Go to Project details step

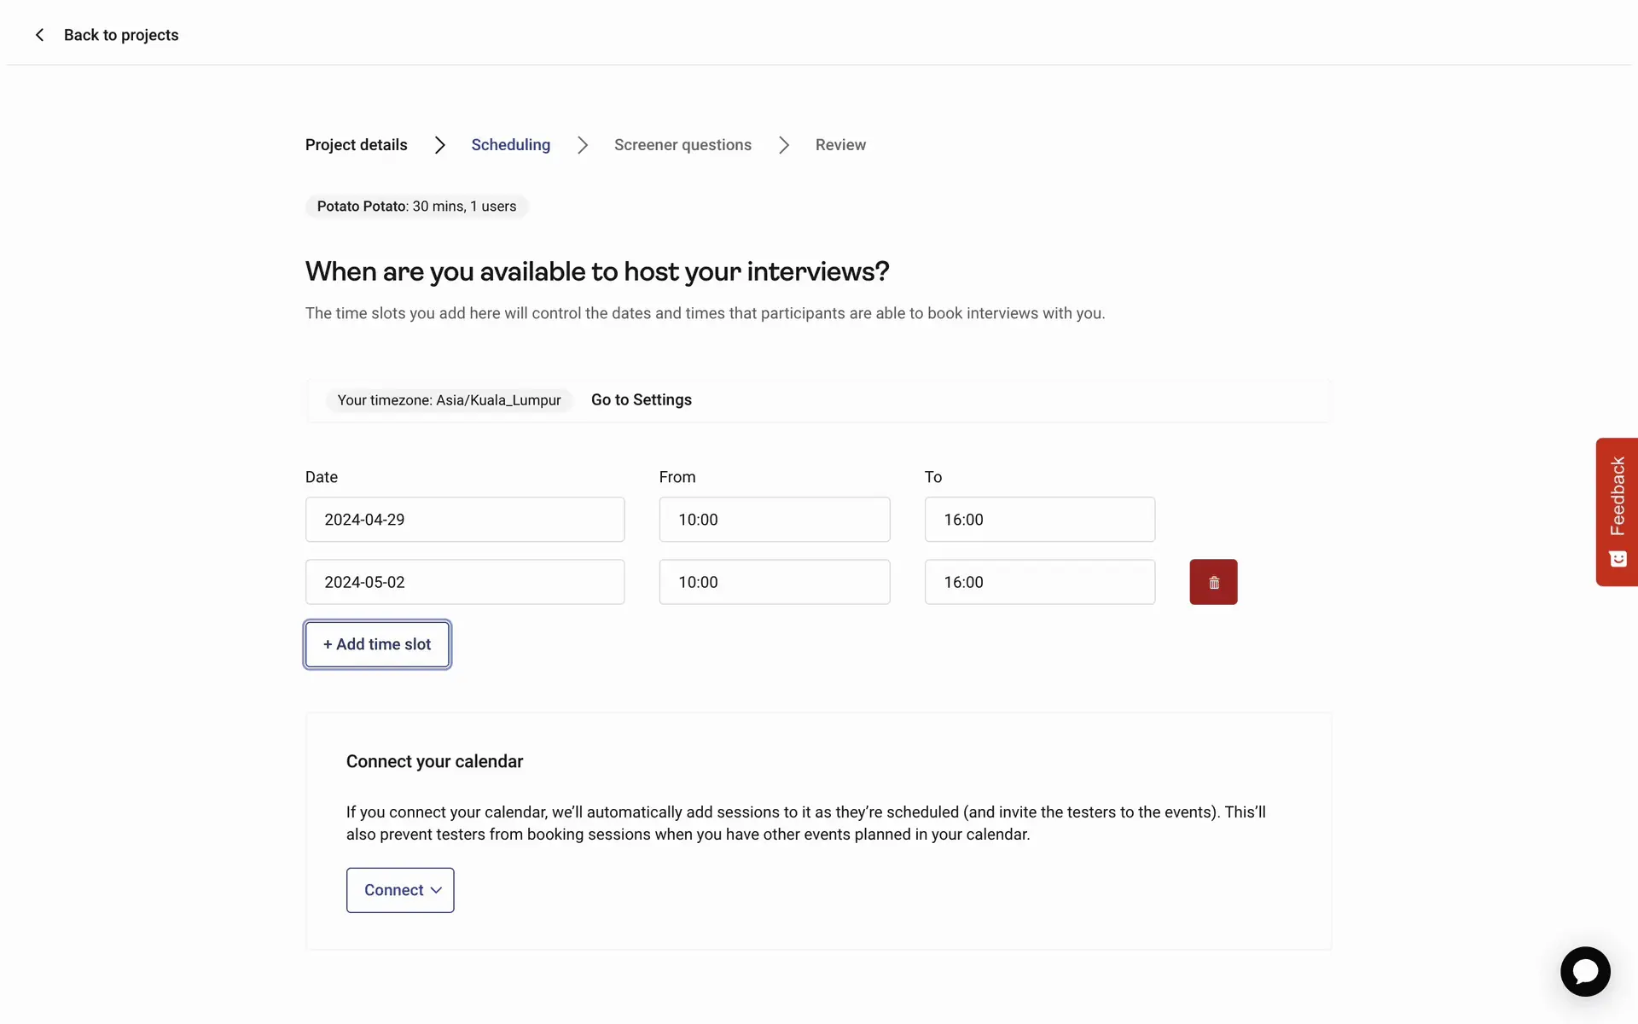tap(357, 145)
